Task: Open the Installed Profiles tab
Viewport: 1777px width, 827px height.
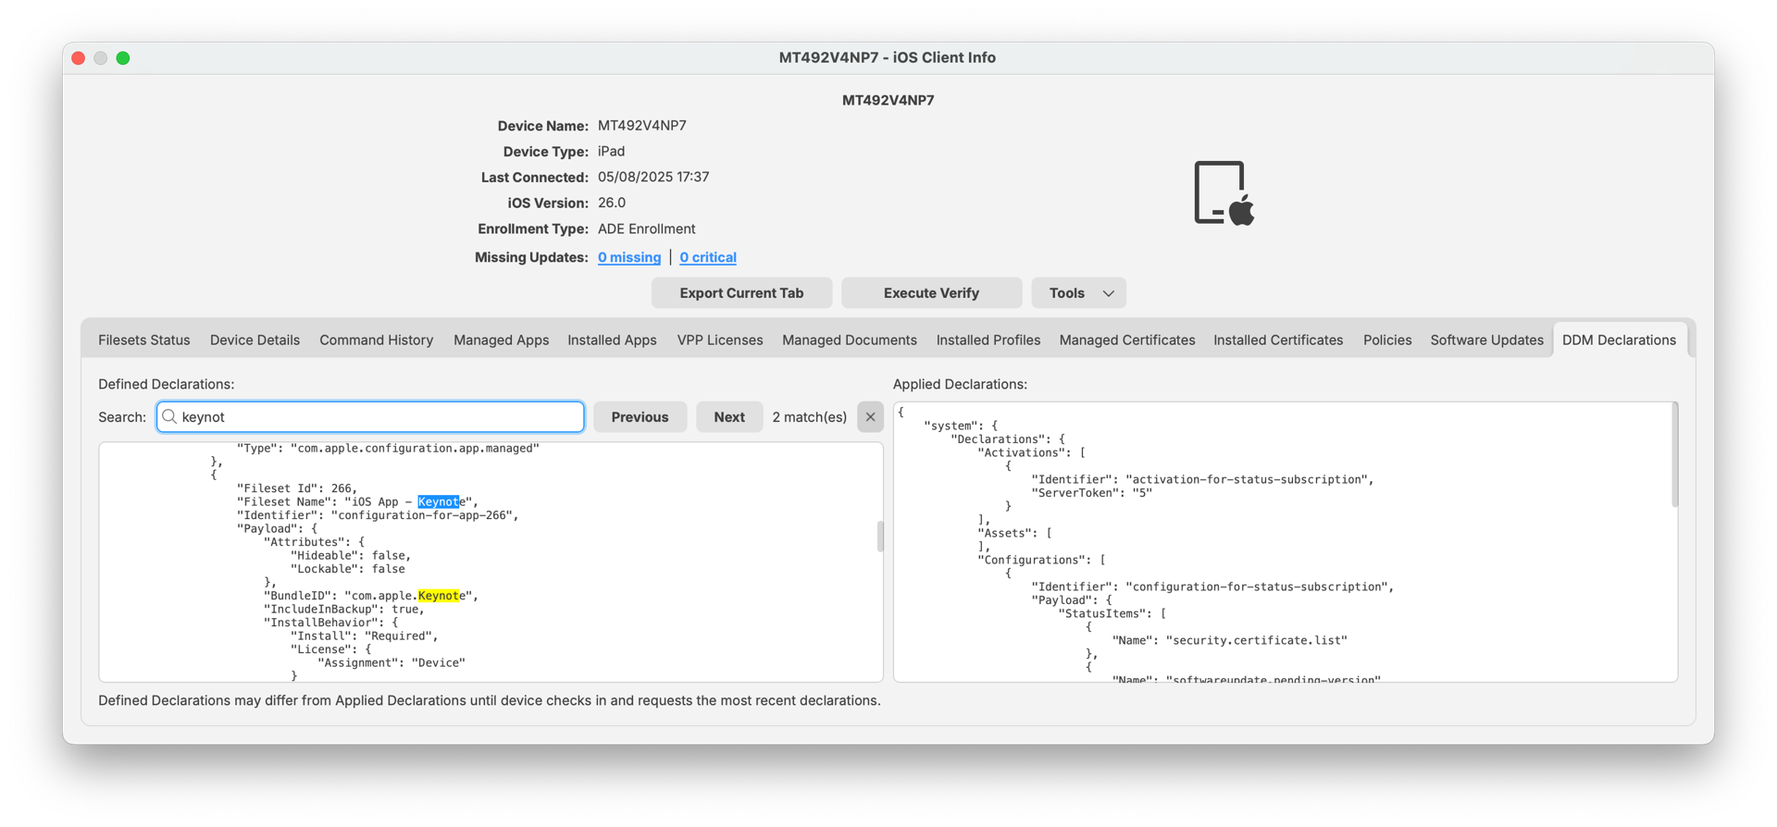Action: (x=988, y=340)
